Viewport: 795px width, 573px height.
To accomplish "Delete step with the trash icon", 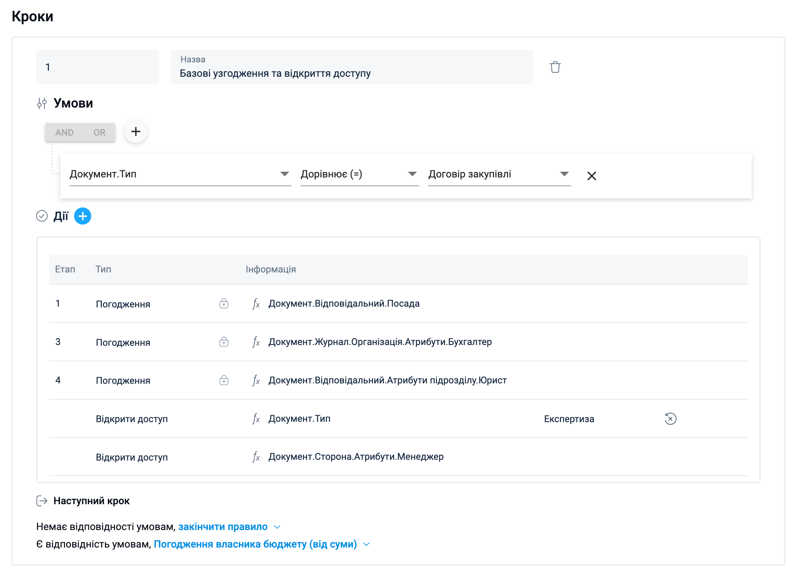I will (555, 67).
